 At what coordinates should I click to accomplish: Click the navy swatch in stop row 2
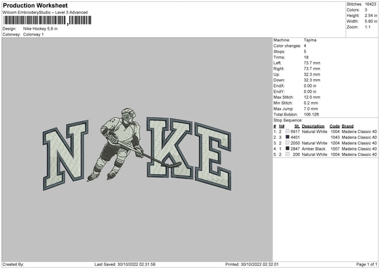point(288,137)
